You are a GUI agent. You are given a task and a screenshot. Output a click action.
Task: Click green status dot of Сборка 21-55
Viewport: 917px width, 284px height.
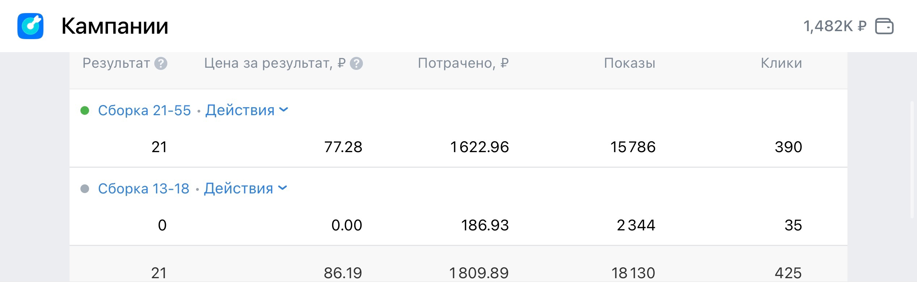85,110
